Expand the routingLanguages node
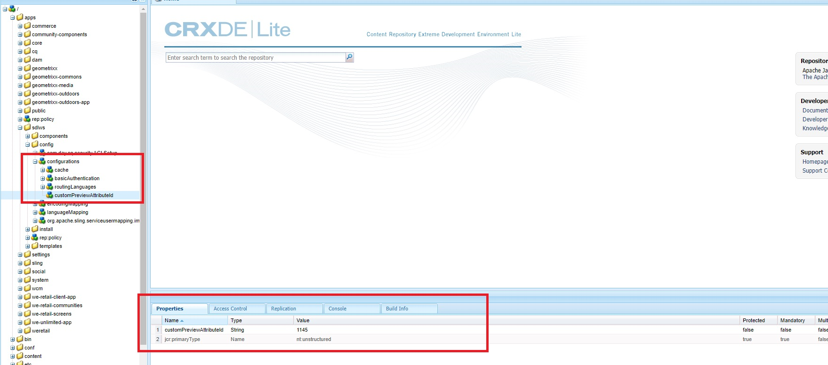This screenshot has height=365, width=828. (x=43, y=187)
